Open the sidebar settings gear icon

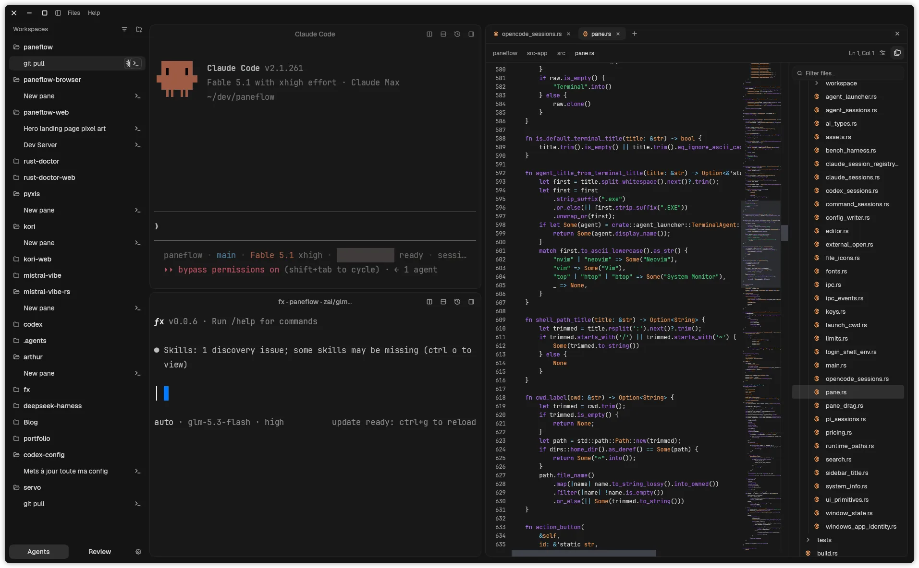(138, 552)
